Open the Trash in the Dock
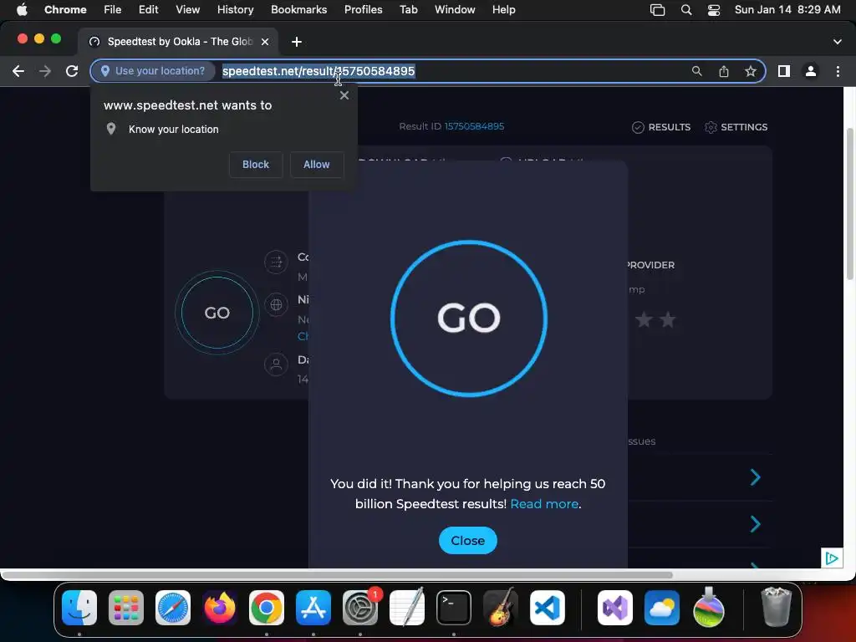 776,607
